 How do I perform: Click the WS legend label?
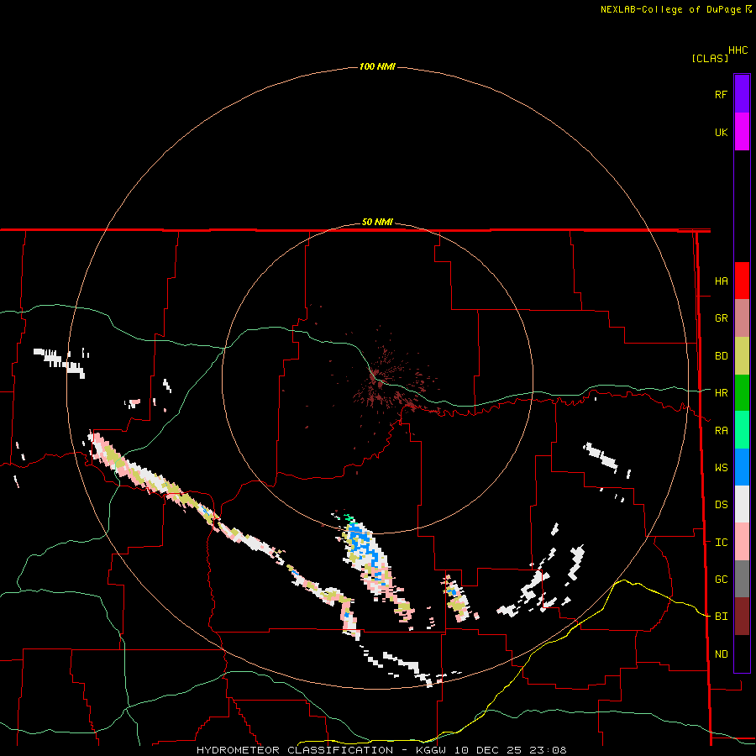[x=721, y=467]
